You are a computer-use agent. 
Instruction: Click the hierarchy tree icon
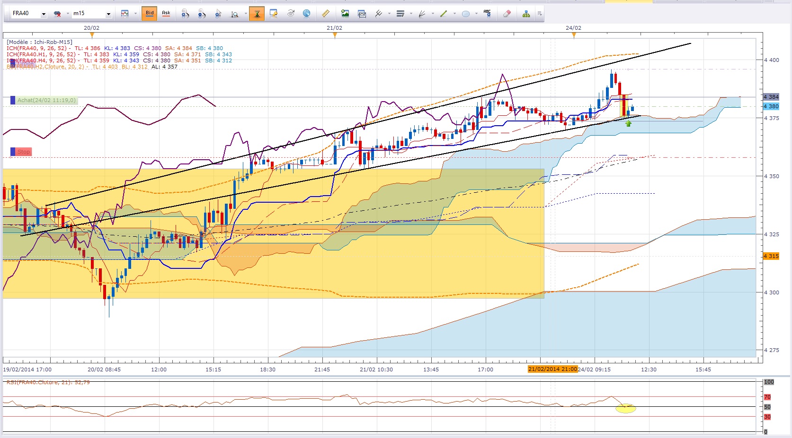click(526, 14)
